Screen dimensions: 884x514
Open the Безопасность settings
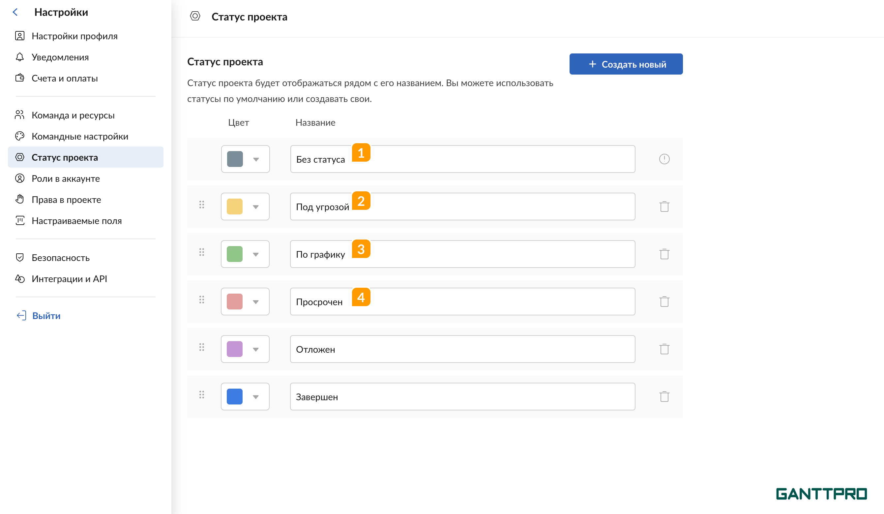(60, 258)
